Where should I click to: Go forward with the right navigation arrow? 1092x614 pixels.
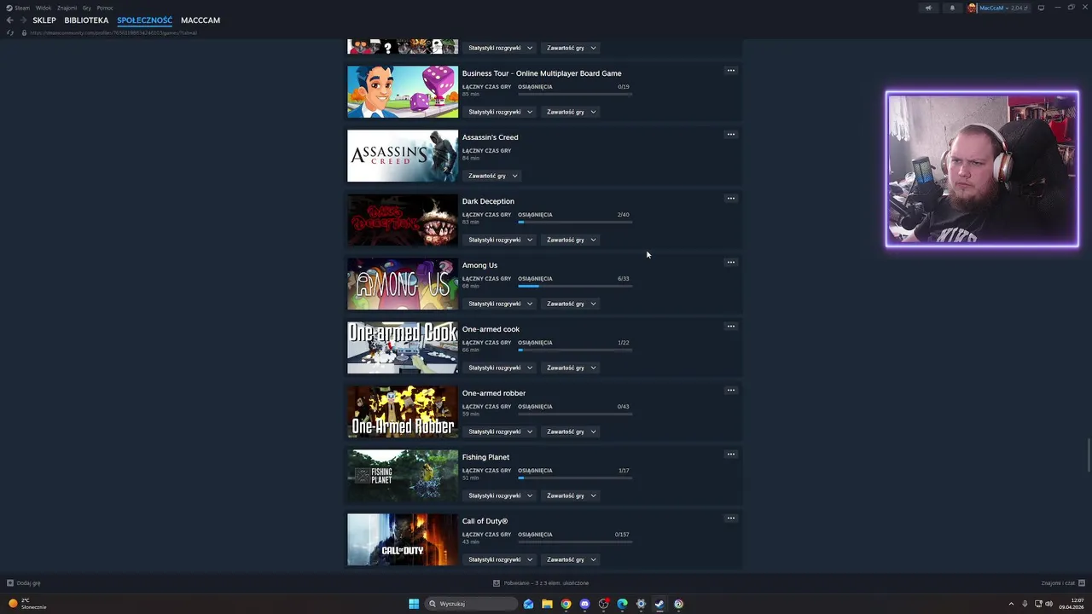click(23, 20)
